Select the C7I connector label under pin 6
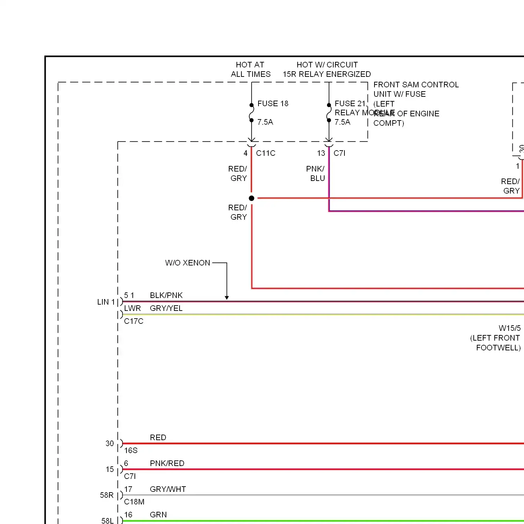The image size is (524, 524). 130,476
